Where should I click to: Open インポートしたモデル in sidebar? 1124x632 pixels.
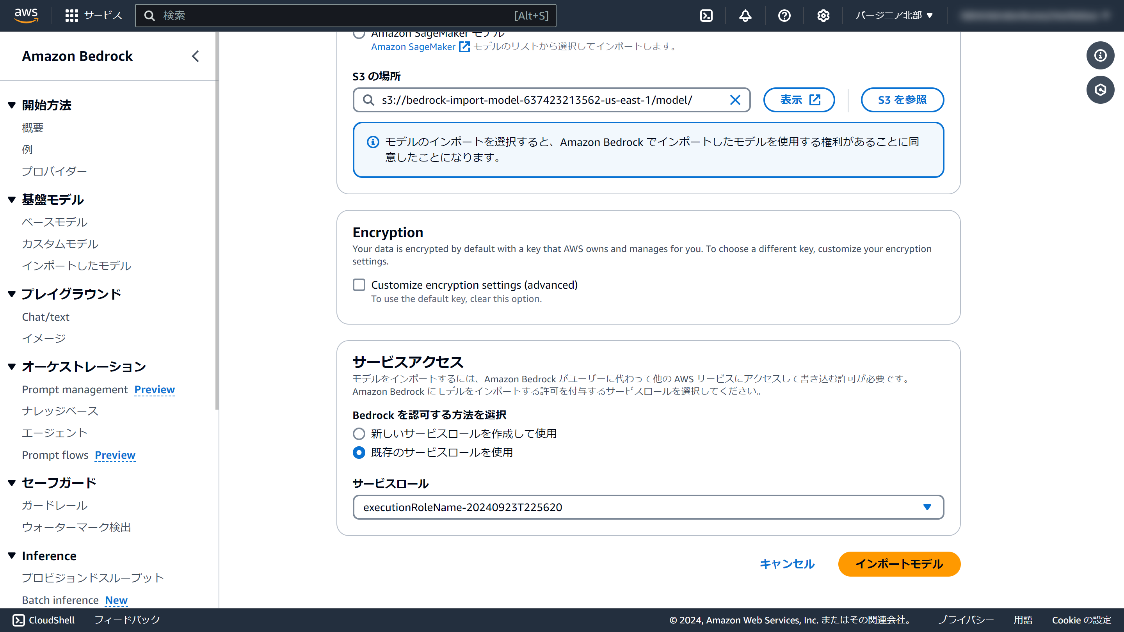(76, 266)
